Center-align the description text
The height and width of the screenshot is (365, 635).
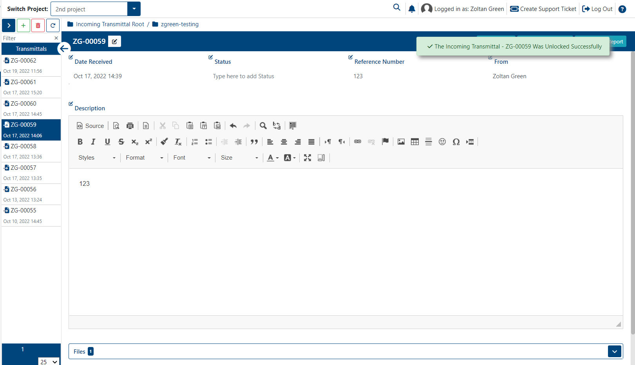coord(284,142)
